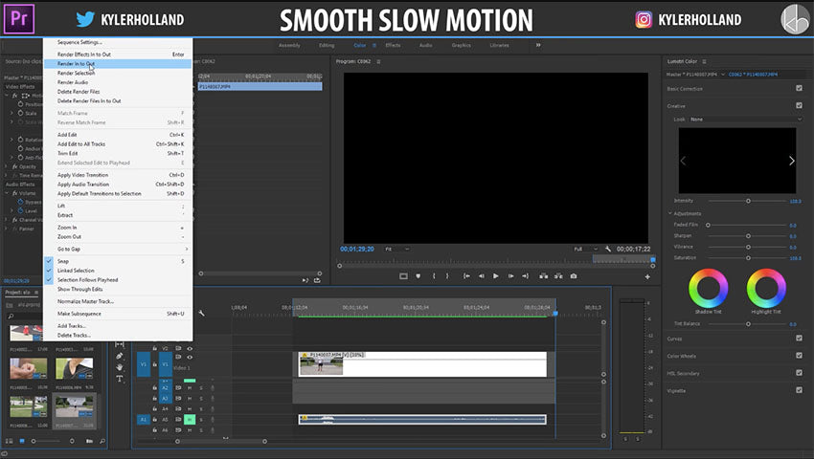Disable the Creative section checkbox
Viewport: 814px width, 459px height.
tap(799, 105)
